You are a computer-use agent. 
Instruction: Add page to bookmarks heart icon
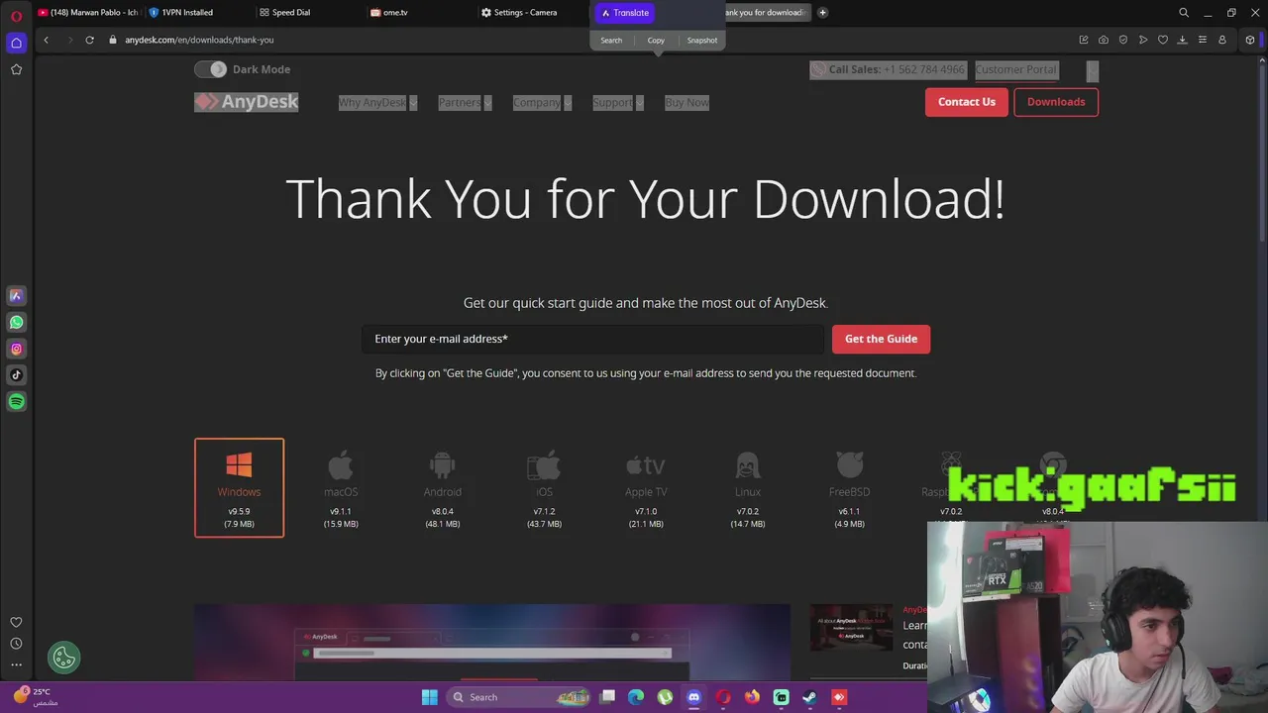1163,40
